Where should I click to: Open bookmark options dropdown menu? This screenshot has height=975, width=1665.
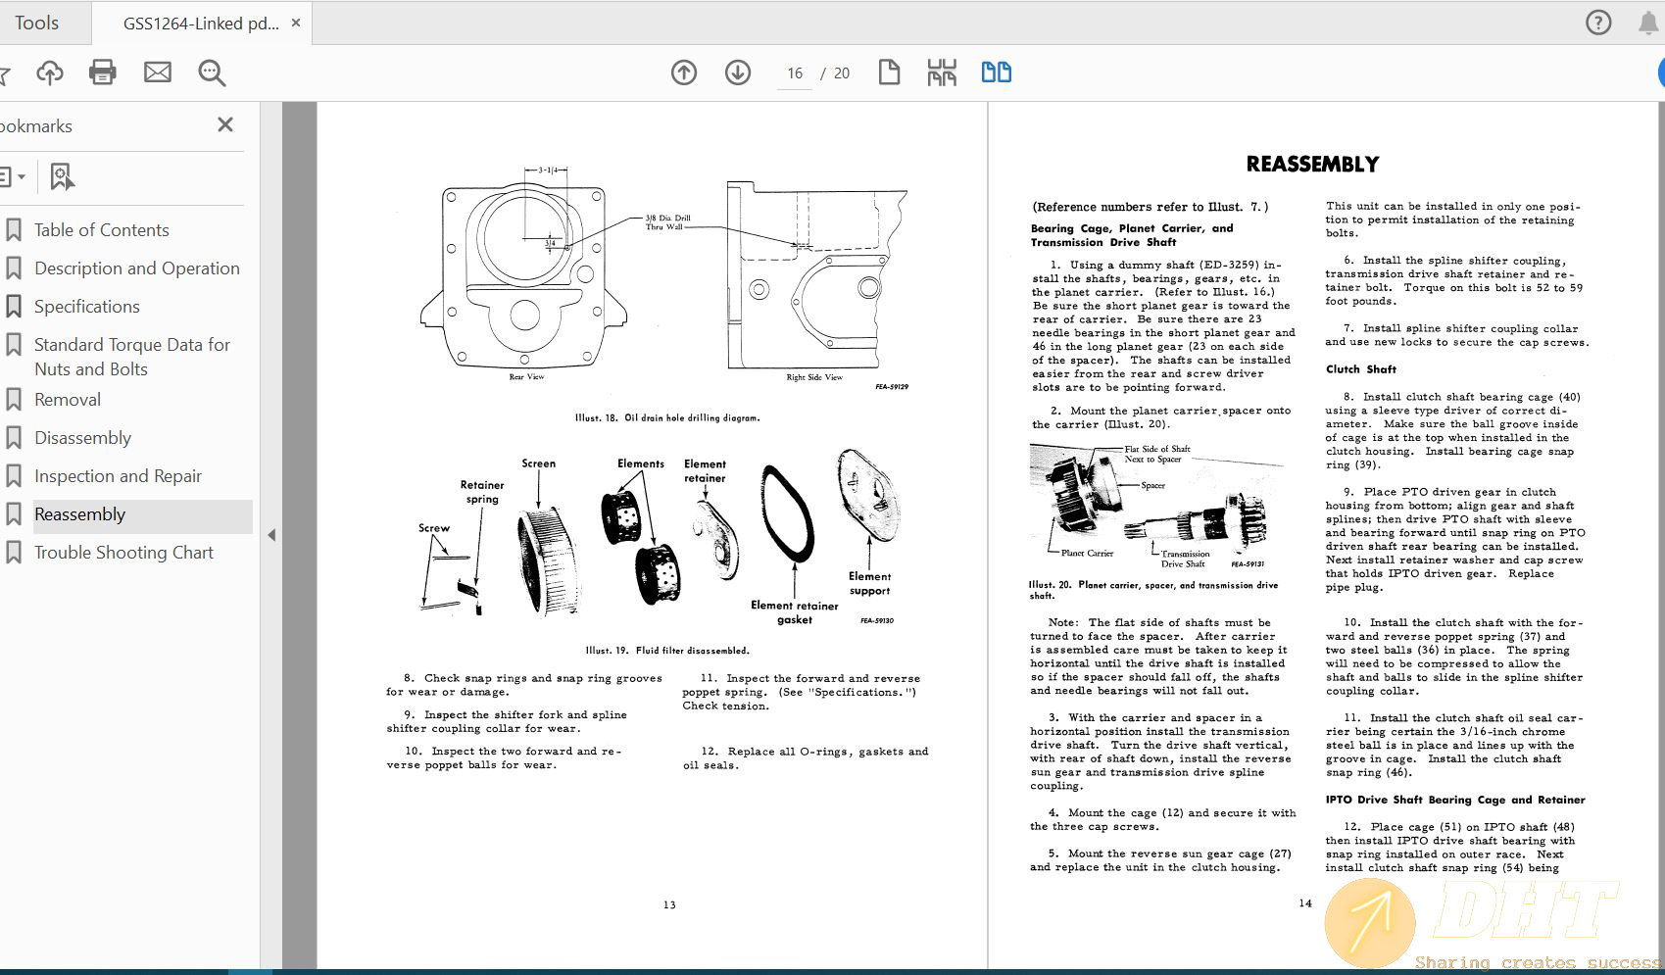(12, 177)
